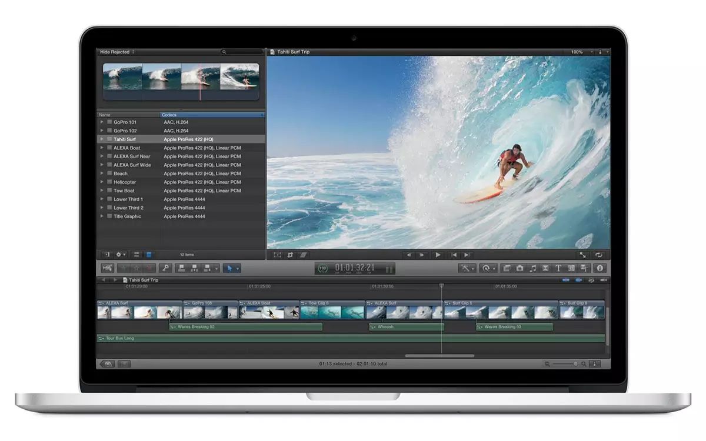Switch the browser to list view
The width and height of the screenshot is (706, 441).
pyautogui.click(x=148, y=255)
